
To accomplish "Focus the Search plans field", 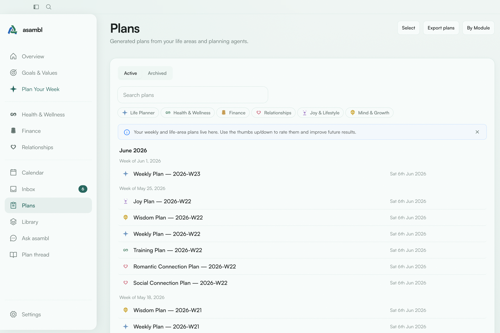I will [193, 95].
